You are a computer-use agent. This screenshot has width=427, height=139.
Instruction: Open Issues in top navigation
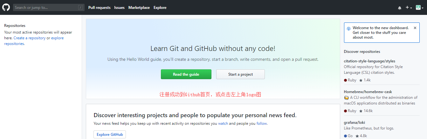point(120,8)
